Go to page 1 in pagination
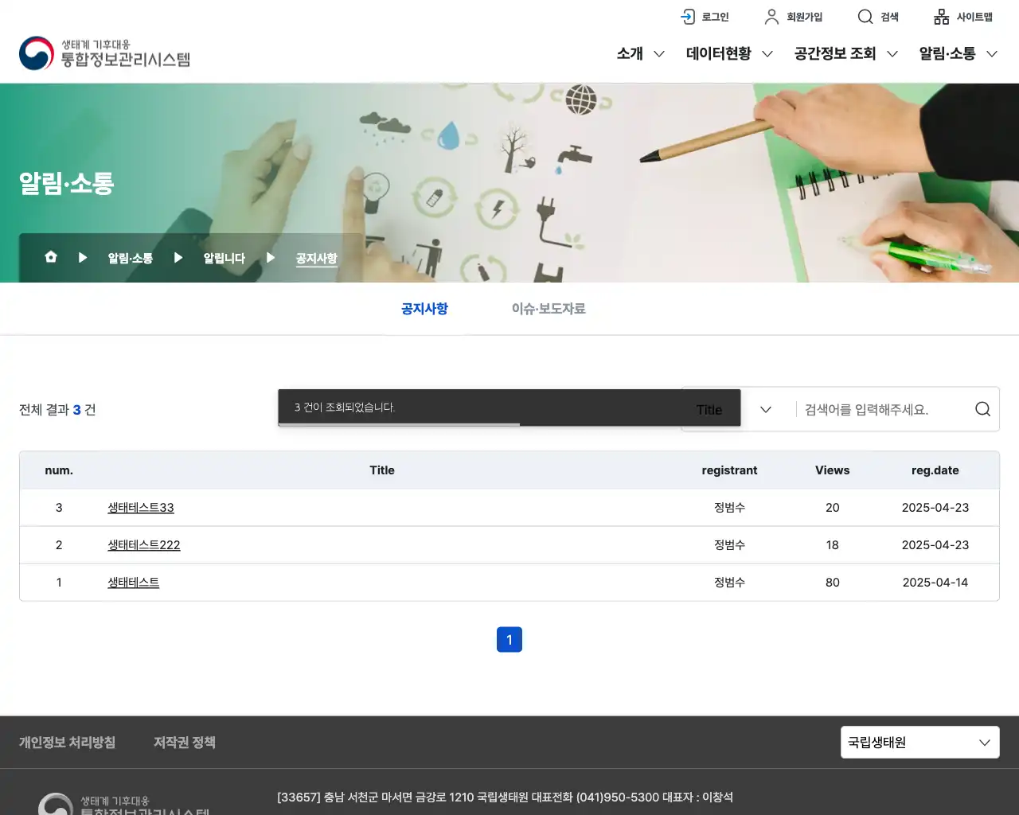 tap(509, 640)
